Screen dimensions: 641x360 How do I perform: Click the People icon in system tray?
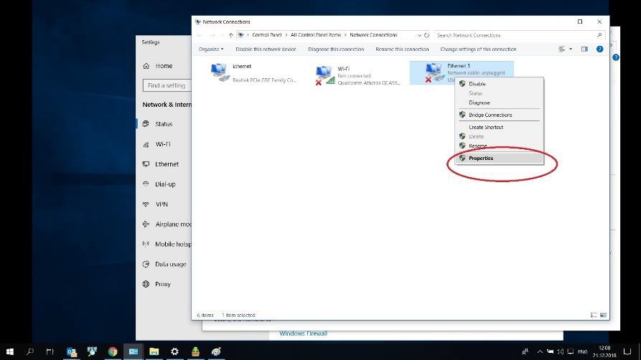(525, 351)
